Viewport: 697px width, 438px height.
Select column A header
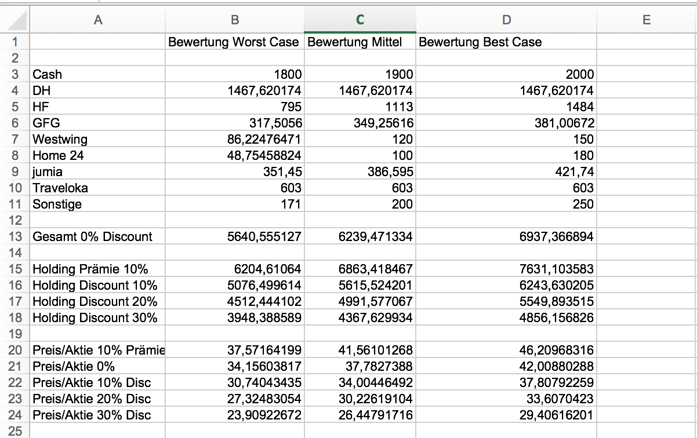(97, 20)
